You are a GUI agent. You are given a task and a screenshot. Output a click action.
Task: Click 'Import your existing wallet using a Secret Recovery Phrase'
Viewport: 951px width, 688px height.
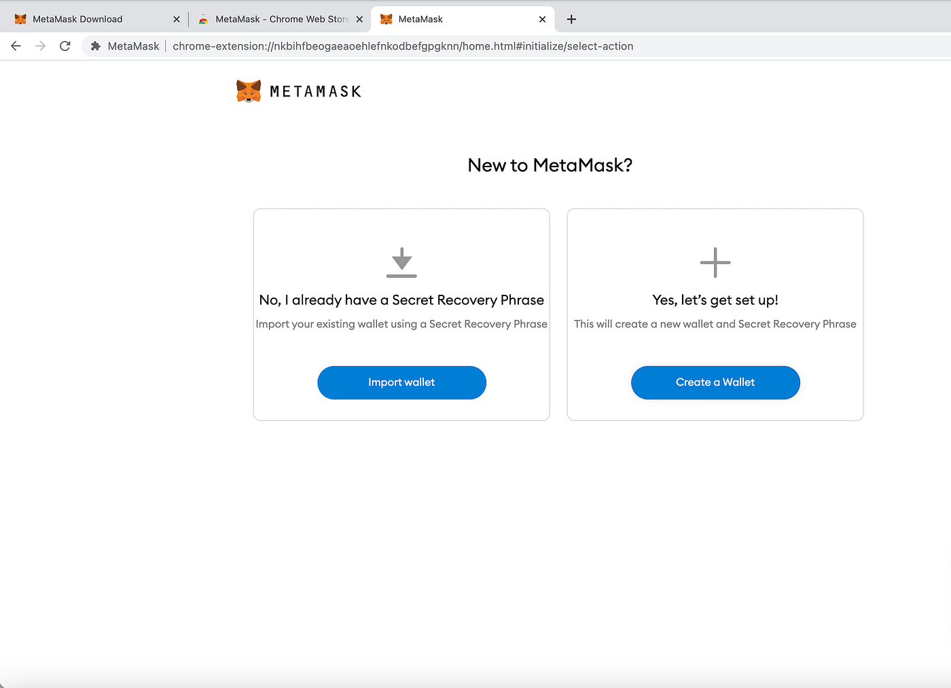[401, 324]
